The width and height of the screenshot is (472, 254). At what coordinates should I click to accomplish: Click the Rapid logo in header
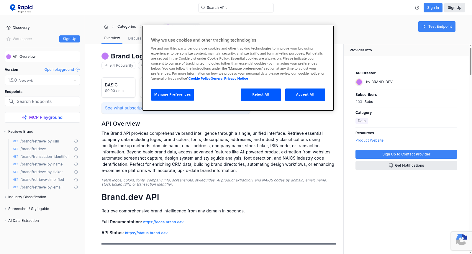[21, 8]
